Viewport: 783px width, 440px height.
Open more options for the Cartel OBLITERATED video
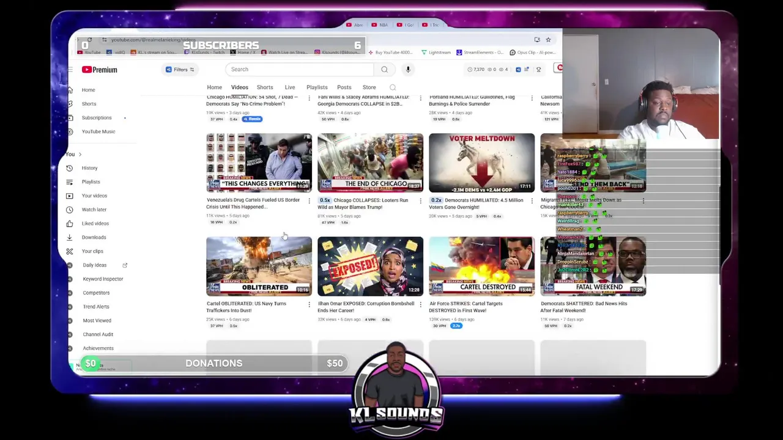pyautogui.click(x=309, y=304)
